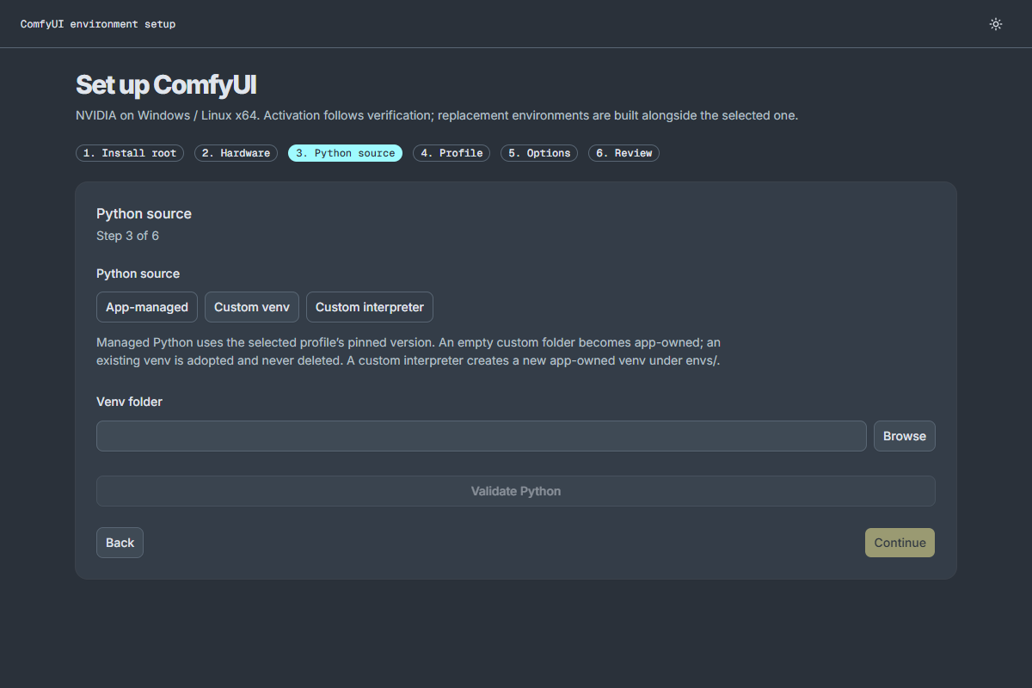The image size is (1032, 688).
Task: Select the Custom venv option
Action: (252, 307)
